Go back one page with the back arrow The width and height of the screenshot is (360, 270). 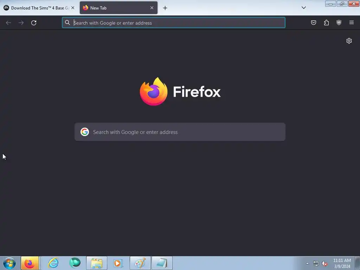coord(8,23)
